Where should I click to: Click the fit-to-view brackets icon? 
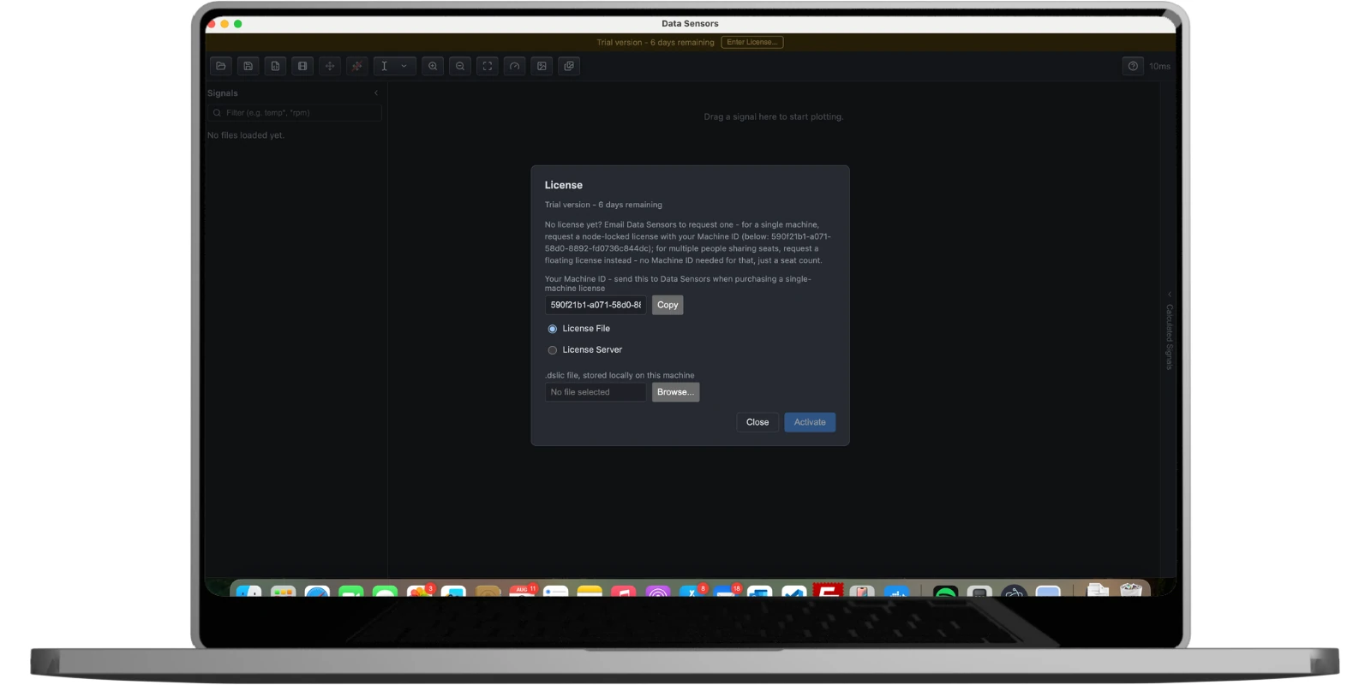click(x=488, y=66)
